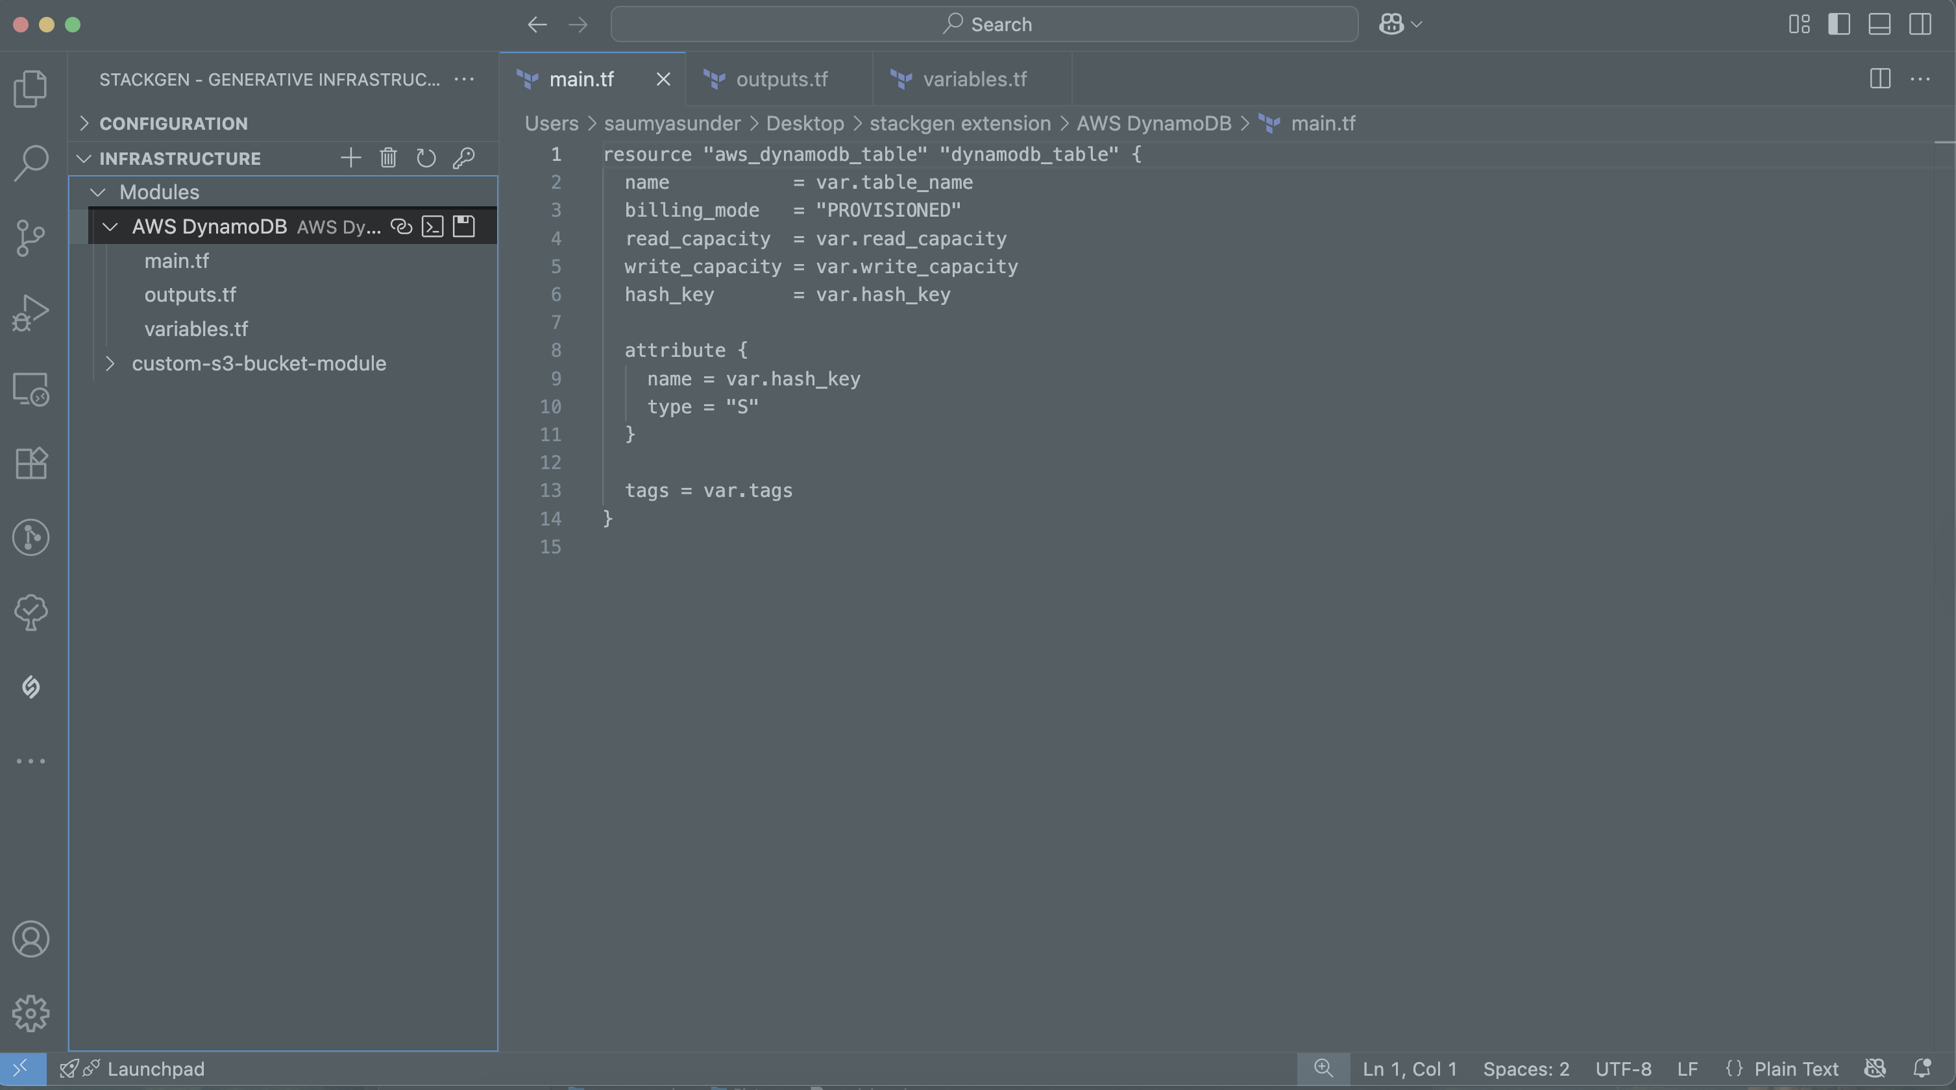Toggle the primary side bar
Viewport: 1956px width, 1090px height.
[1839, 24]
